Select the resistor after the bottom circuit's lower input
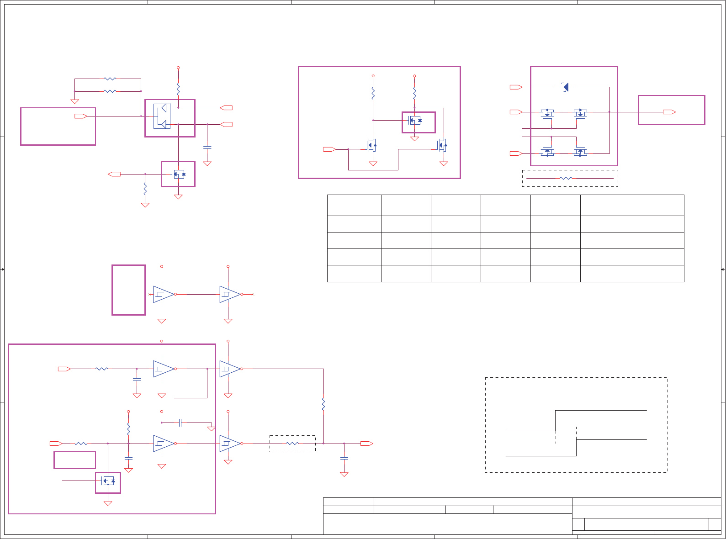Image resolution: width=726 pixels, height=539 pixels. [81, 443]
